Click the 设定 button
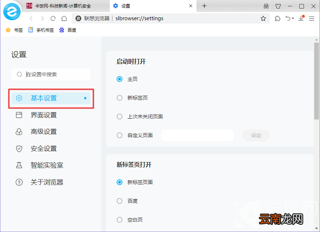 [256, 135]
